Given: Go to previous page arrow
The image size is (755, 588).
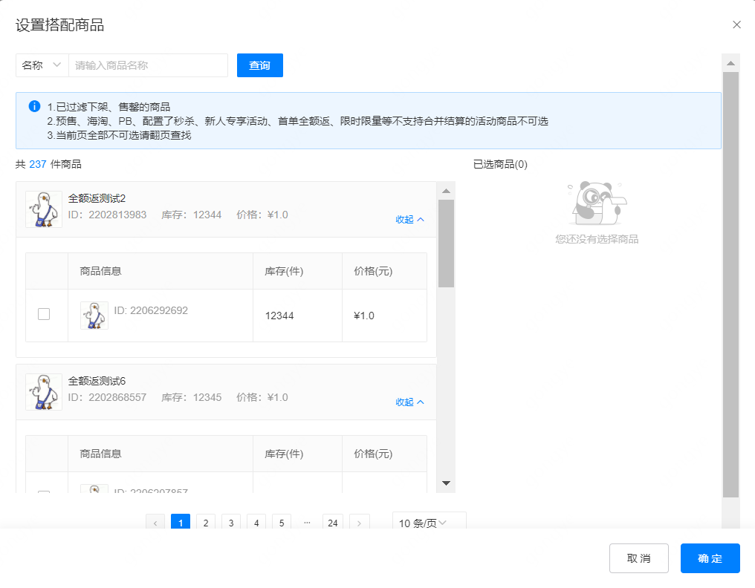Looking at the screenshot, I should tap(155, 523).
